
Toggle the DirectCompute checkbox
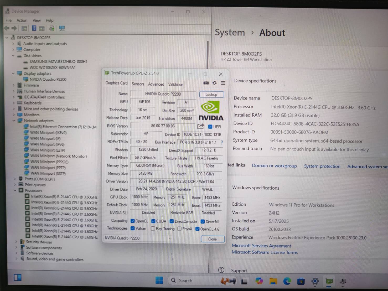(x=172, y=221)
